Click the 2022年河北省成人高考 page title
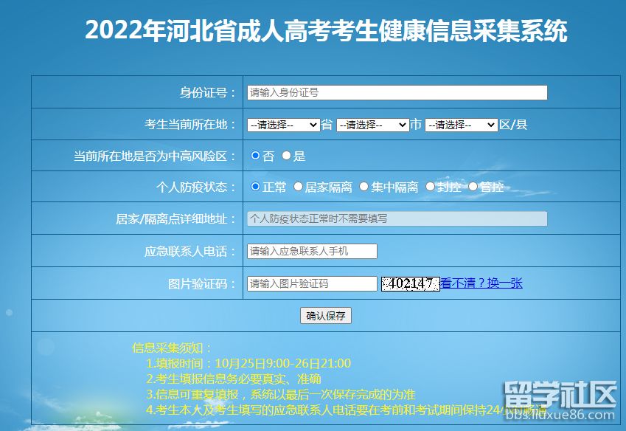Image resolution: width=626 pixels, height=431 pixels. click(326, 31)
